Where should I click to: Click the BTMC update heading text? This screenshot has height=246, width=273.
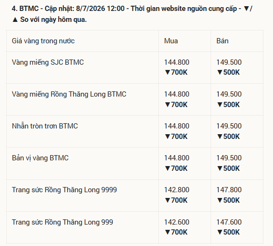(132, 14)
